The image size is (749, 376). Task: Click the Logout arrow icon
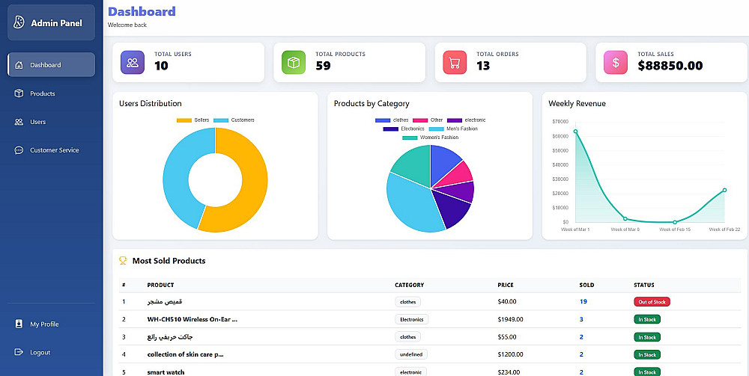(19, 352)
